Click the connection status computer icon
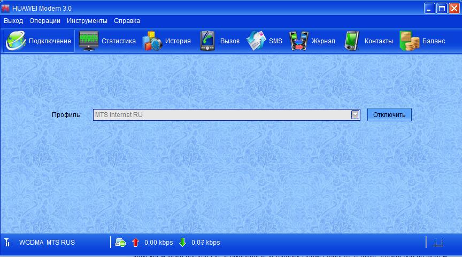462x257 pixels. click(120, 242)
